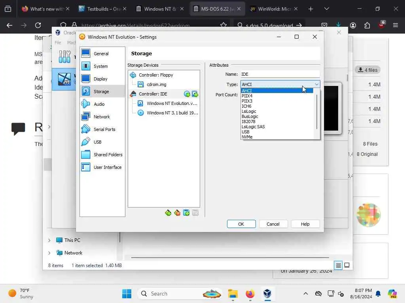Open File Explorer from taskbar
This screenshot has width=405, height=303.
[233, 294]
